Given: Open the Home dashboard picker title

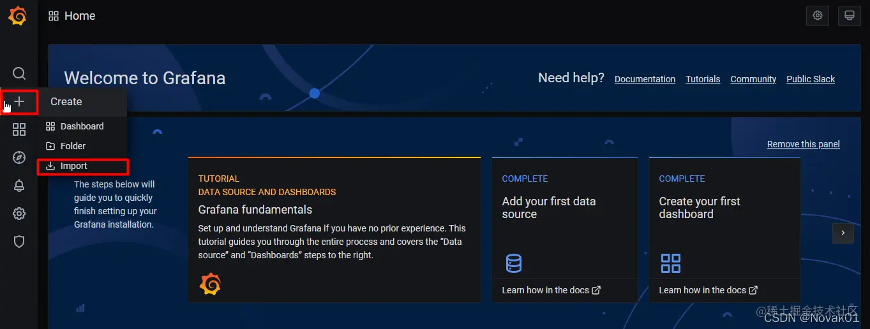Looking at the screenshot, I should coord(80,16).
